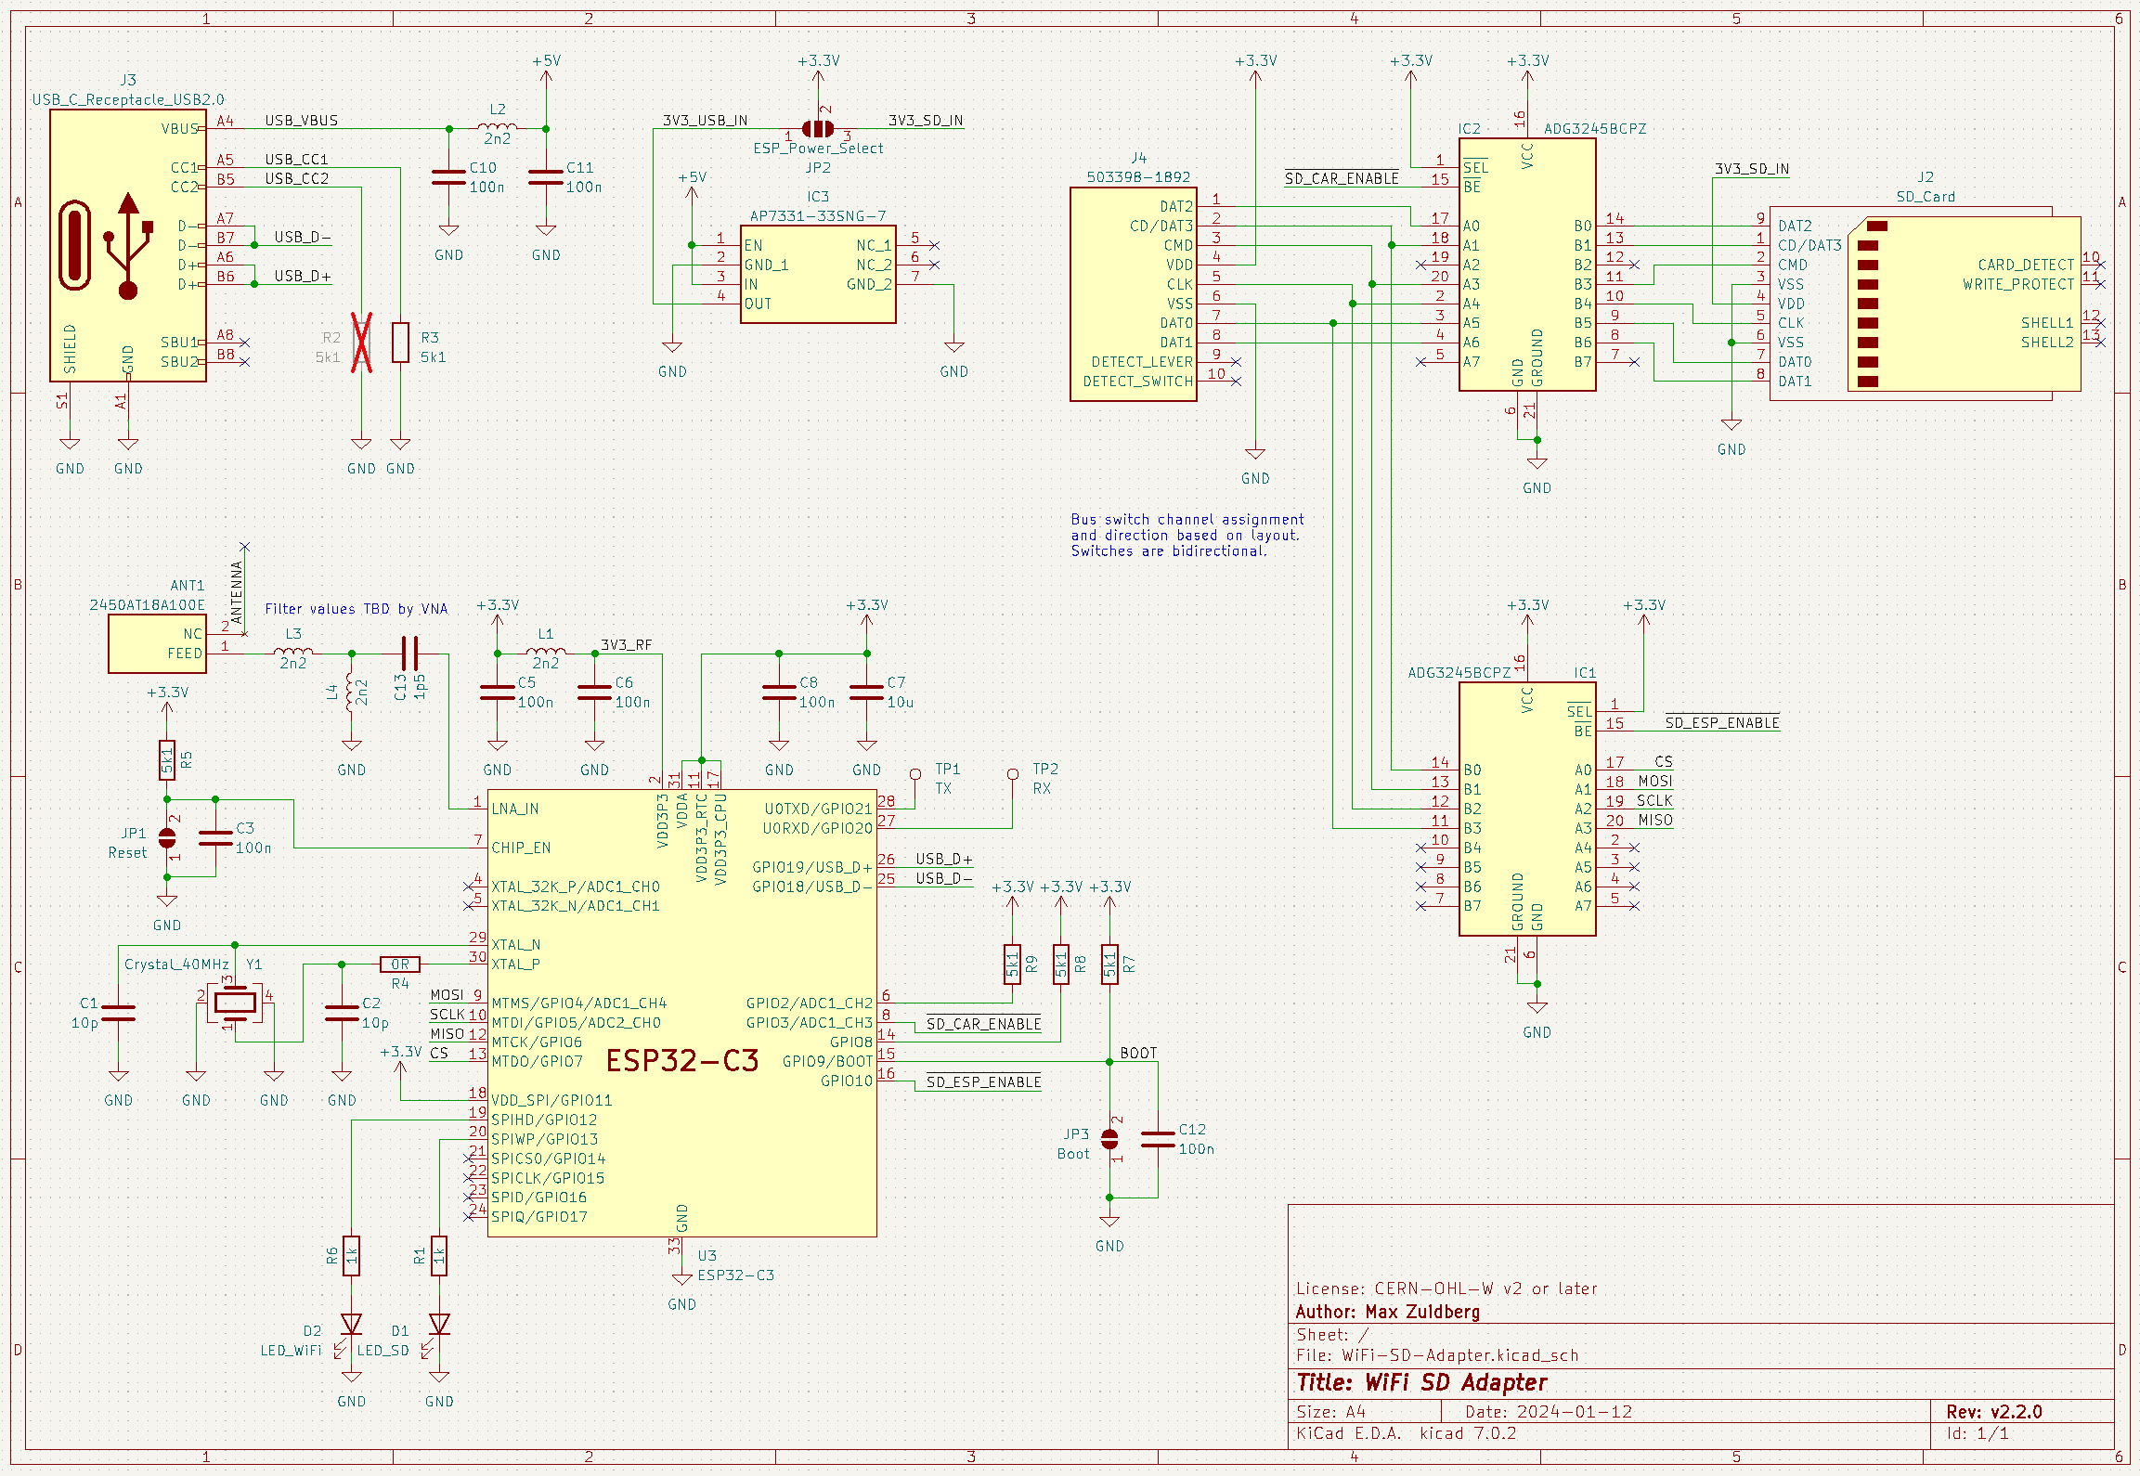2140x1476 pixels.
Task: Click the USB_CC1 net label
Action: (x=297, y=160)
